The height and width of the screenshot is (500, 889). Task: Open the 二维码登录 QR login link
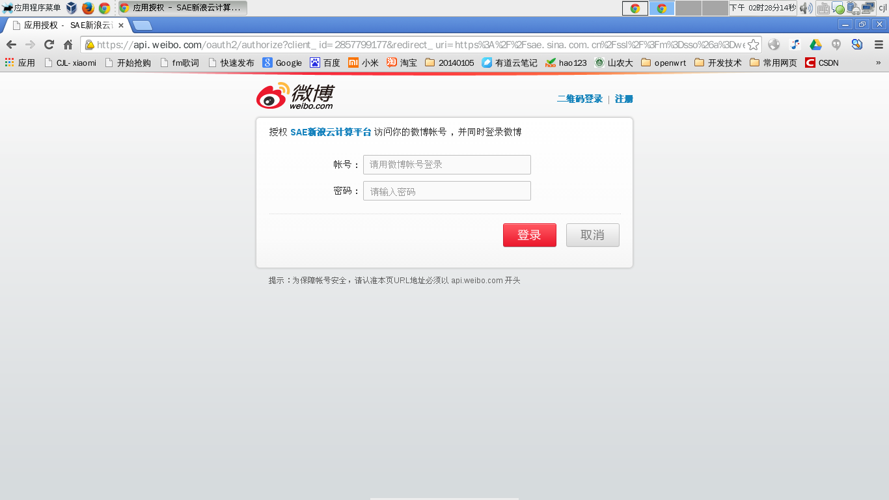tap(579, 99)
